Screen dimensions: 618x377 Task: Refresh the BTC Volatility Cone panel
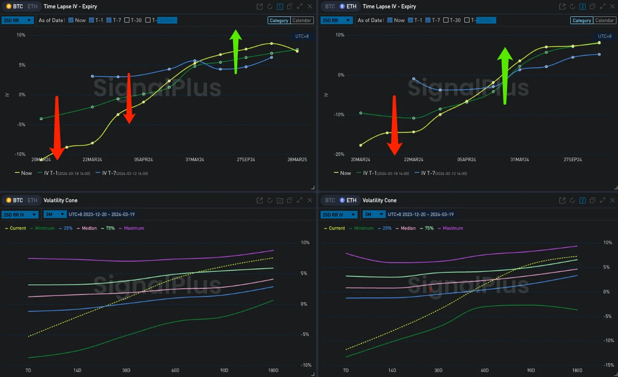coord(270,201)
